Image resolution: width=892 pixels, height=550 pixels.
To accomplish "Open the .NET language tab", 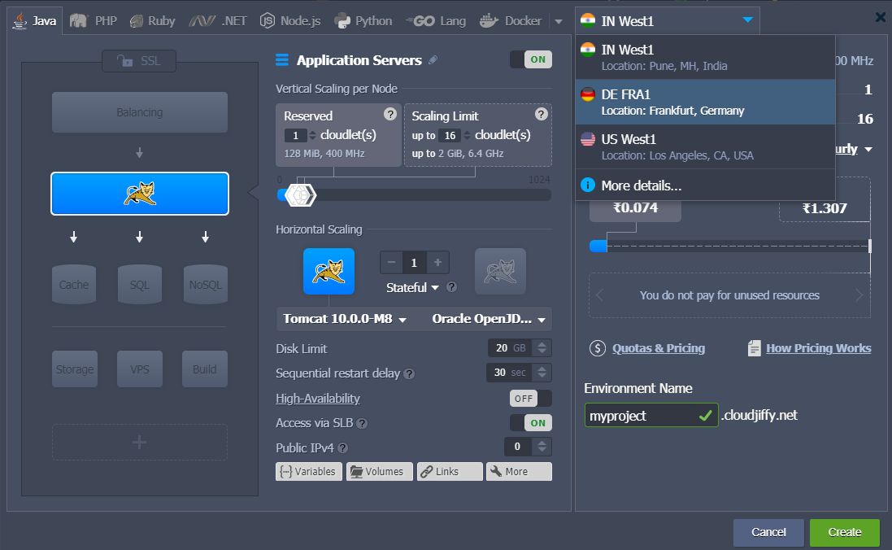I will click(218, 21).
